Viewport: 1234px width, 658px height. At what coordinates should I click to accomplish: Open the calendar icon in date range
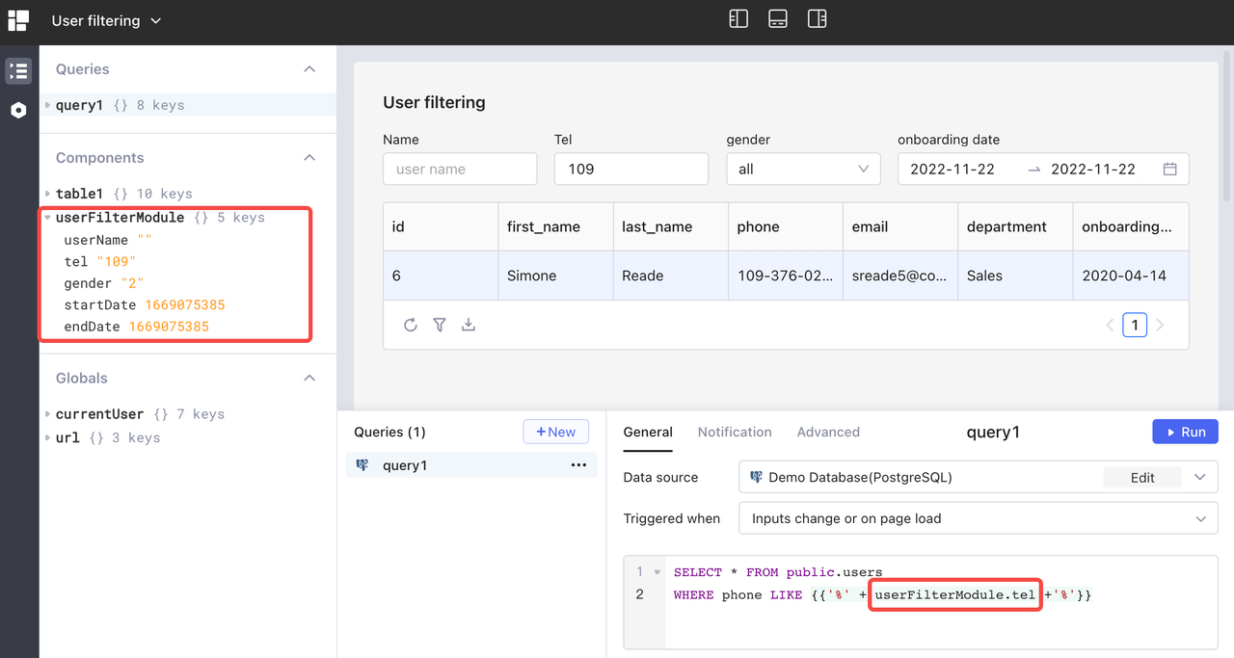[1169, 169]
